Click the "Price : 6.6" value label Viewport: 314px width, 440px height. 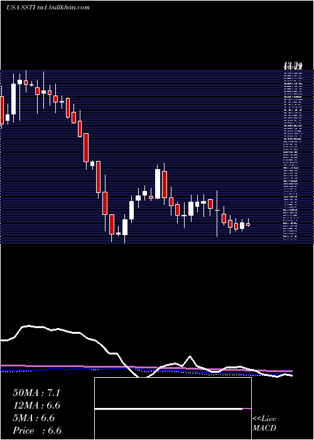[x=37, y=431]
